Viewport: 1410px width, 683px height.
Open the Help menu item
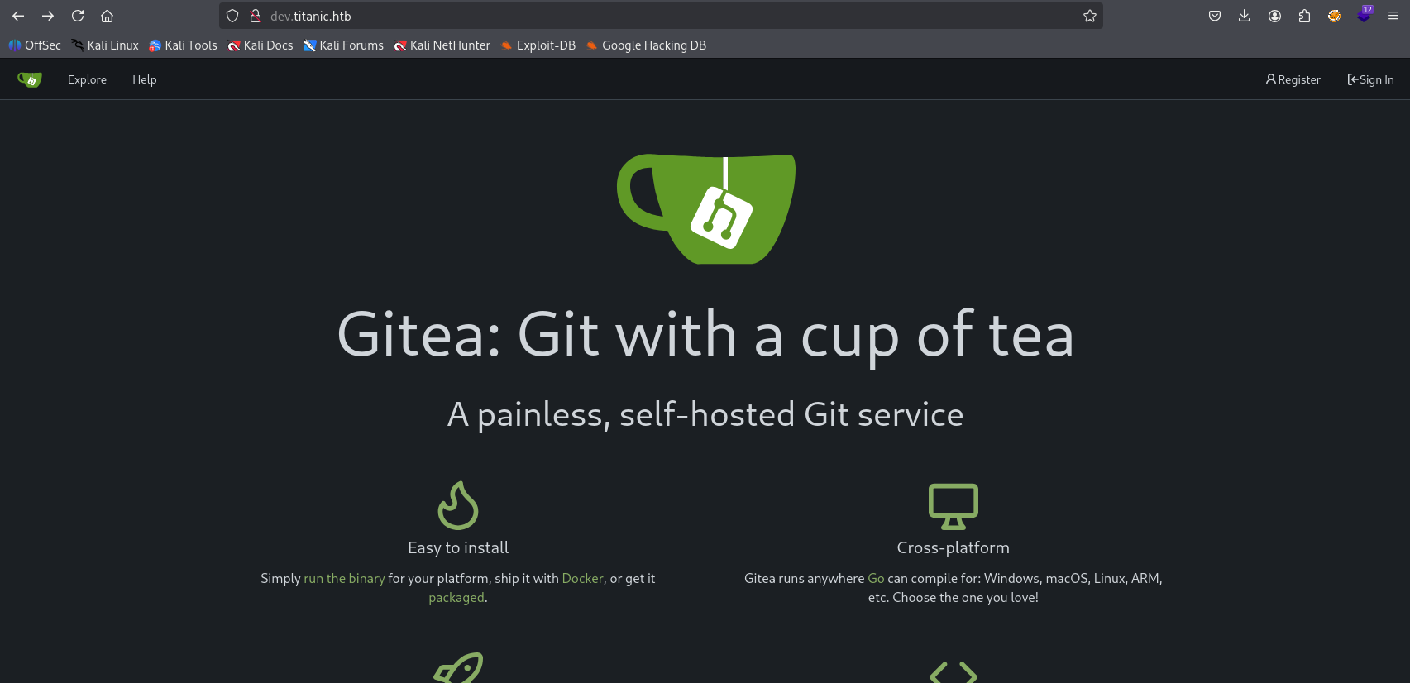(x=145, y=79)
